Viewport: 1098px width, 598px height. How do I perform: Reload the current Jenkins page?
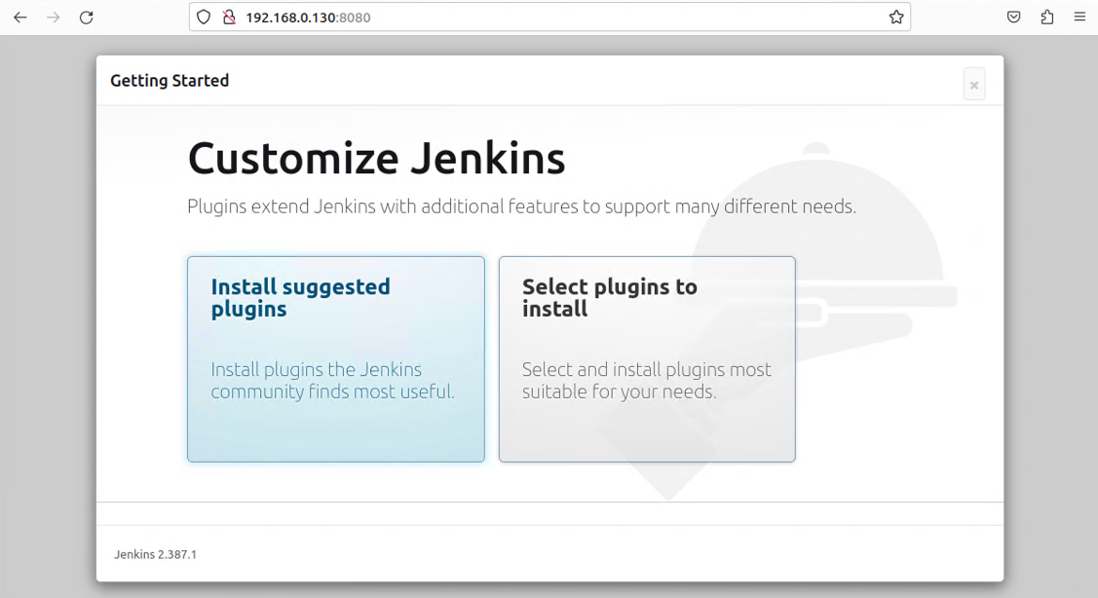[86, 18]
